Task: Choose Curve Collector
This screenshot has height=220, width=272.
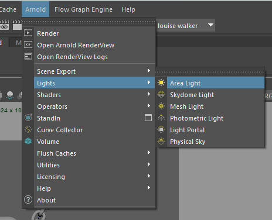Action: pyautogui.click(x=94, y=130)
